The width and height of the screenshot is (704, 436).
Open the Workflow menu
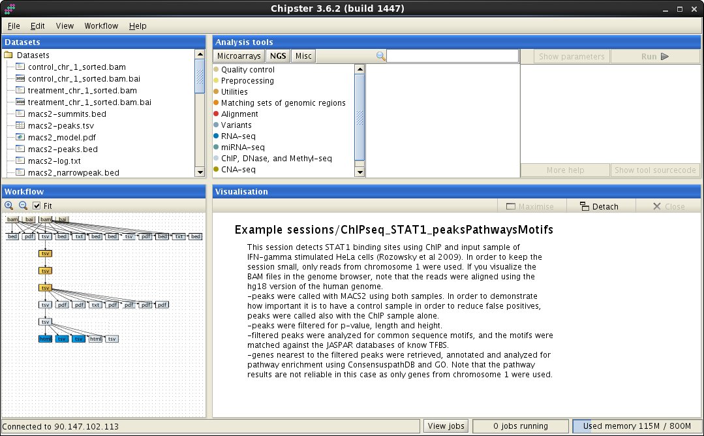[x=101, y=26]
